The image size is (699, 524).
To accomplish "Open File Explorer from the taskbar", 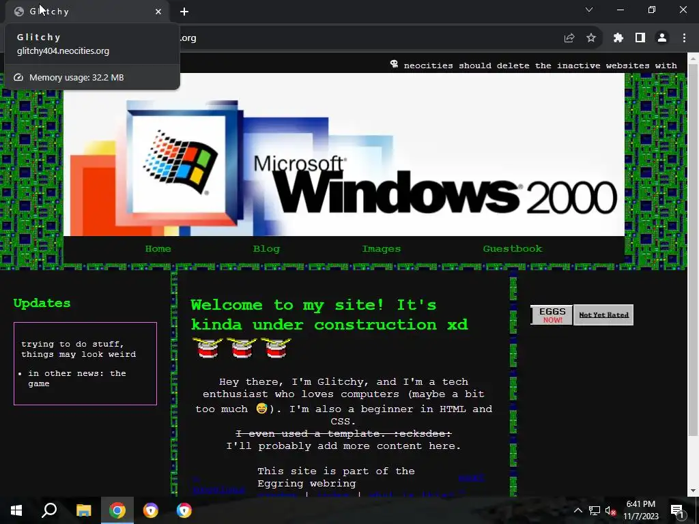I will click(x=83, y=510).
